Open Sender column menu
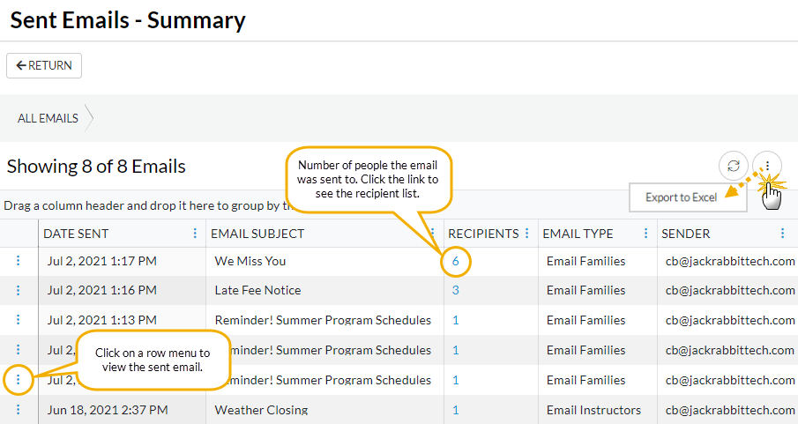Image resolution: width=798 pixels, height=424 pixels. (782, 234)
